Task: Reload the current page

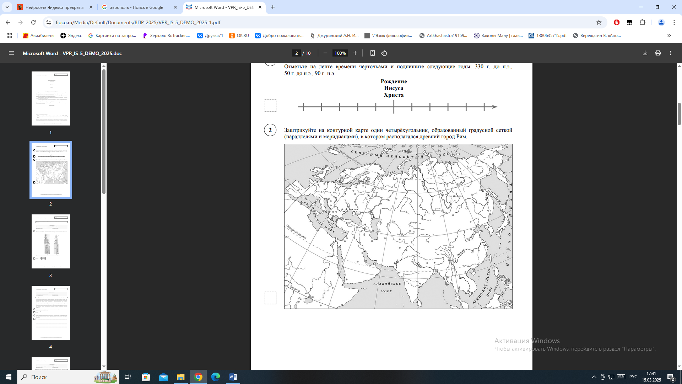Action: 33,22
